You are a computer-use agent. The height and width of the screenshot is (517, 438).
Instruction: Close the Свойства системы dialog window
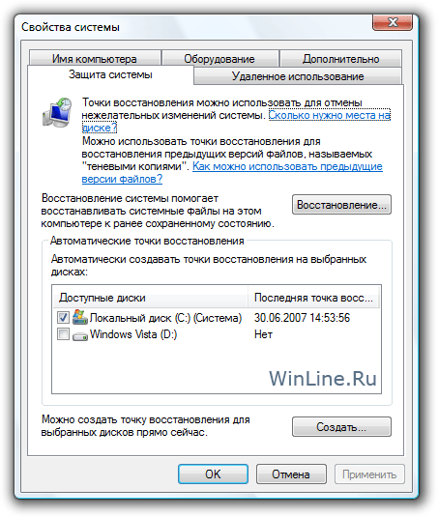tap(393, 22)
